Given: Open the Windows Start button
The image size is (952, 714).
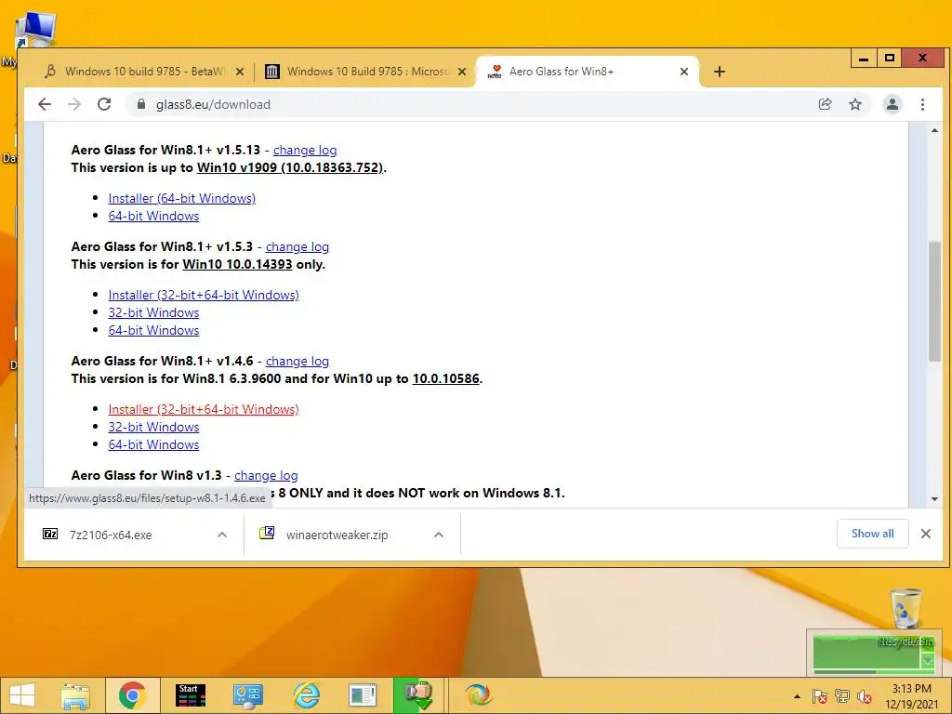Looking at the screenshot, I should pyautogui.click(x=22, y=695).
